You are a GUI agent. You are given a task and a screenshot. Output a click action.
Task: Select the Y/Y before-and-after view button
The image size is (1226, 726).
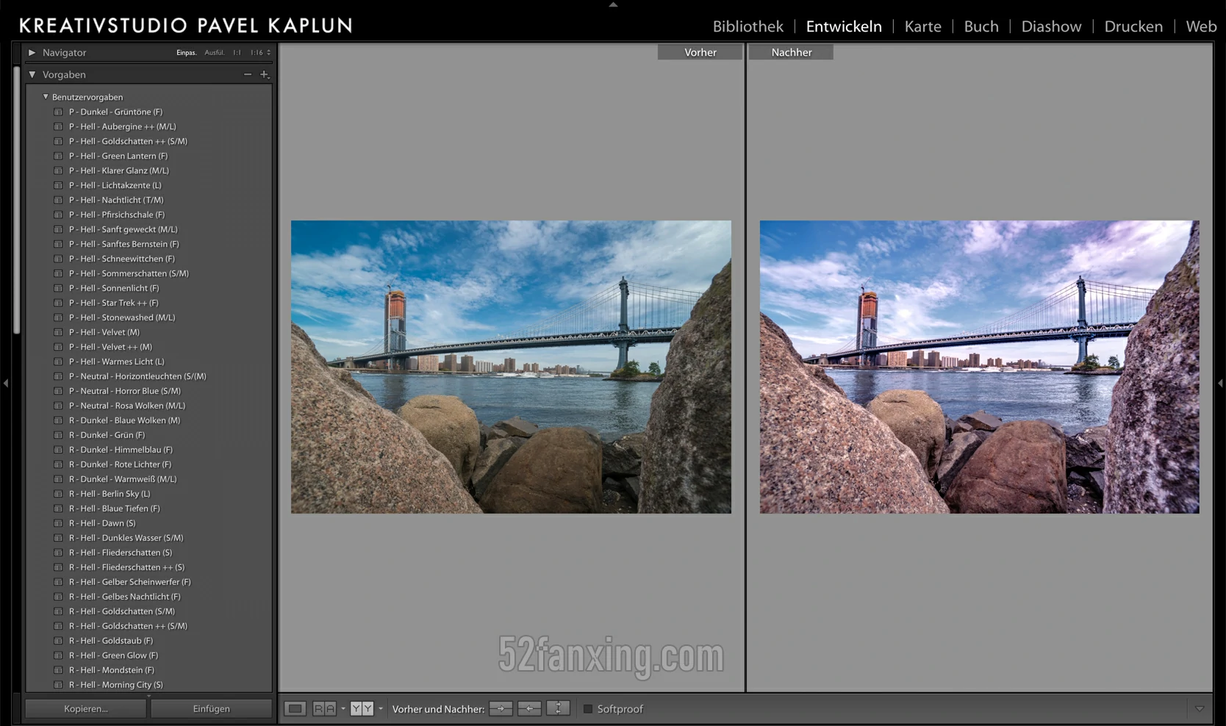point(362,709)
